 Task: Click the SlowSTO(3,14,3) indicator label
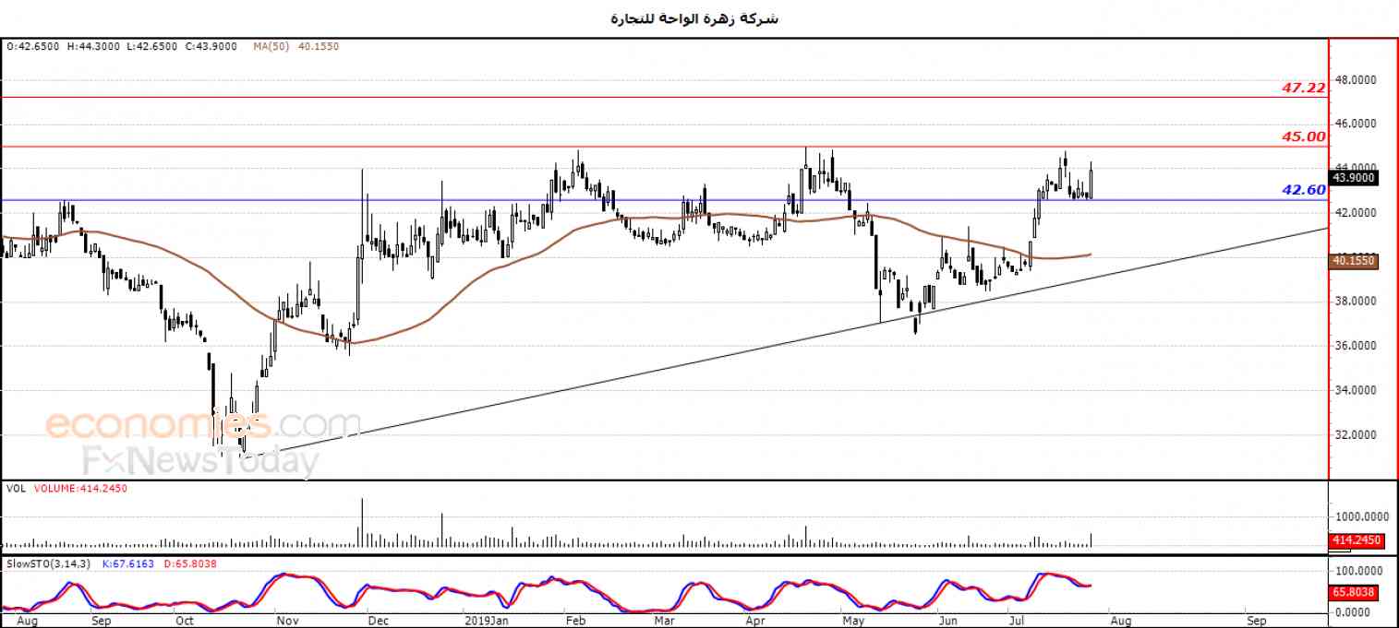(48, 563)
